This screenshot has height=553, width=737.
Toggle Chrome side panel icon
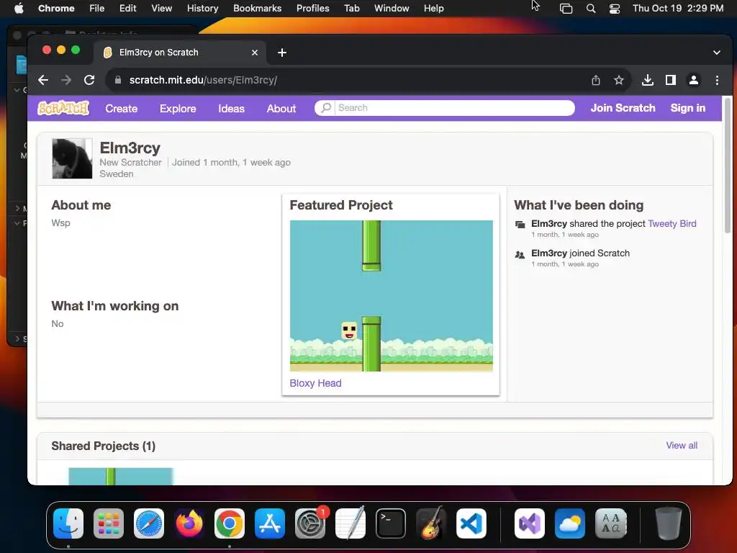point(671,80)
